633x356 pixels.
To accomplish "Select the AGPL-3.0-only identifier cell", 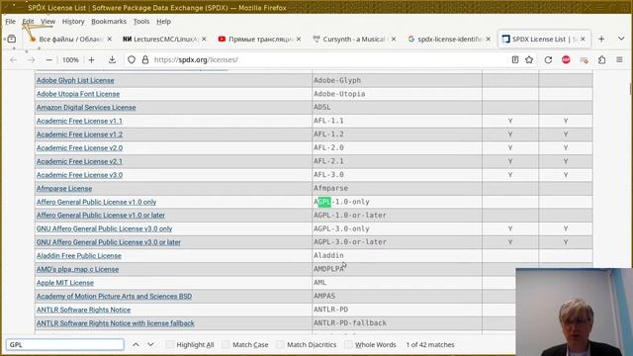I will (x=397, y=228).
